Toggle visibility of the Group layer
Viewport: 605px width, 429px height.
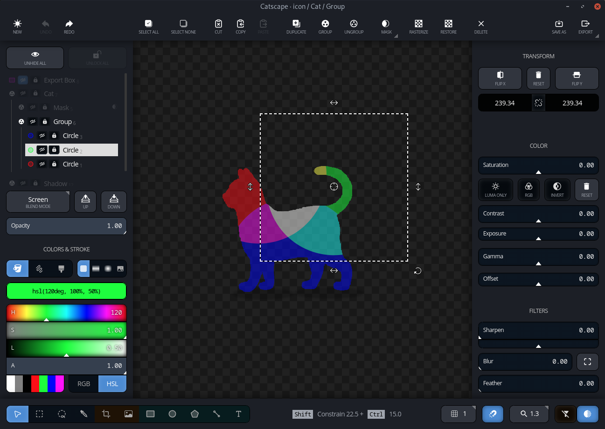(x=33, y=122)
